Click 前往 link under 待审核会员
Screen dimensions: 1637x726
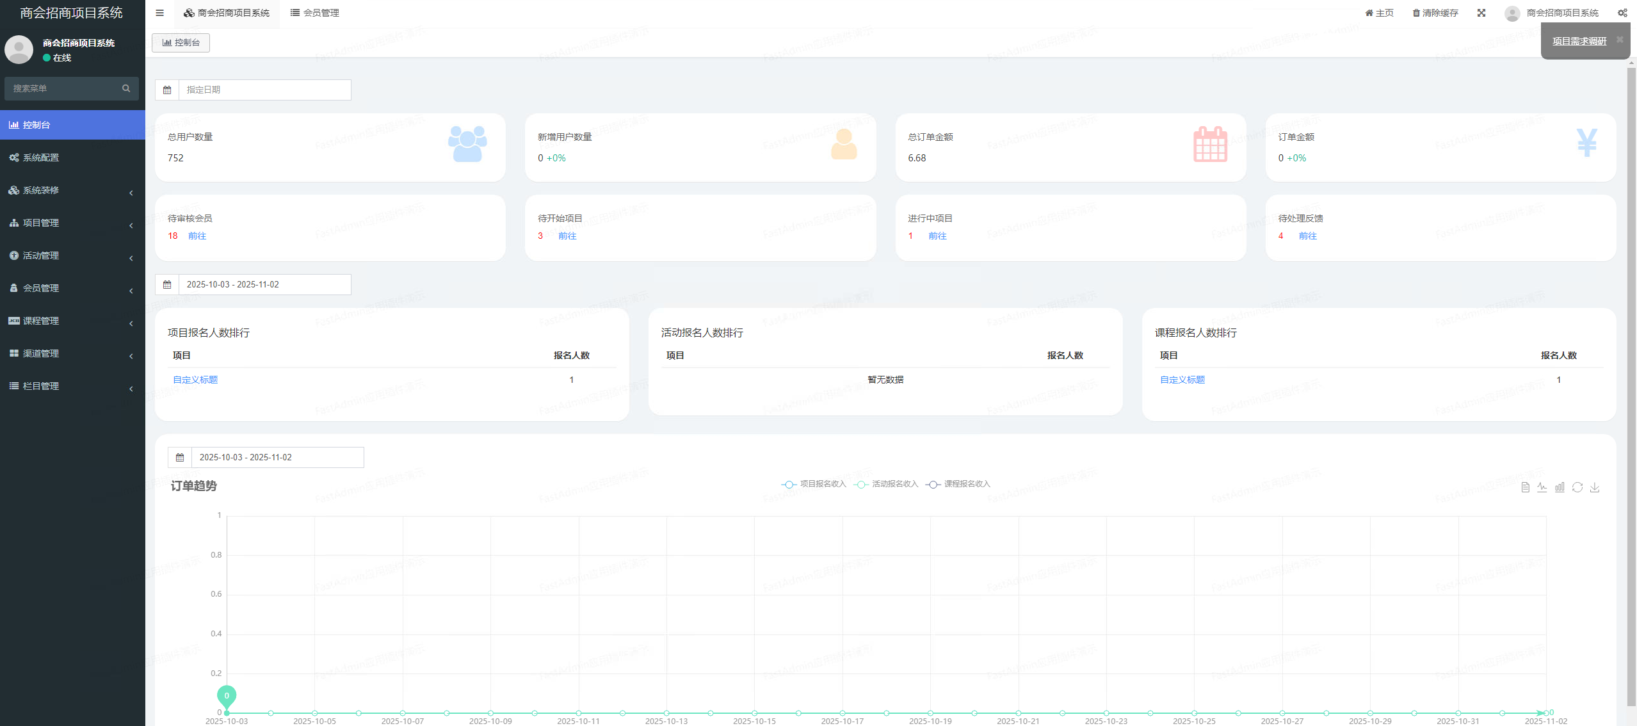coord(197,236)
